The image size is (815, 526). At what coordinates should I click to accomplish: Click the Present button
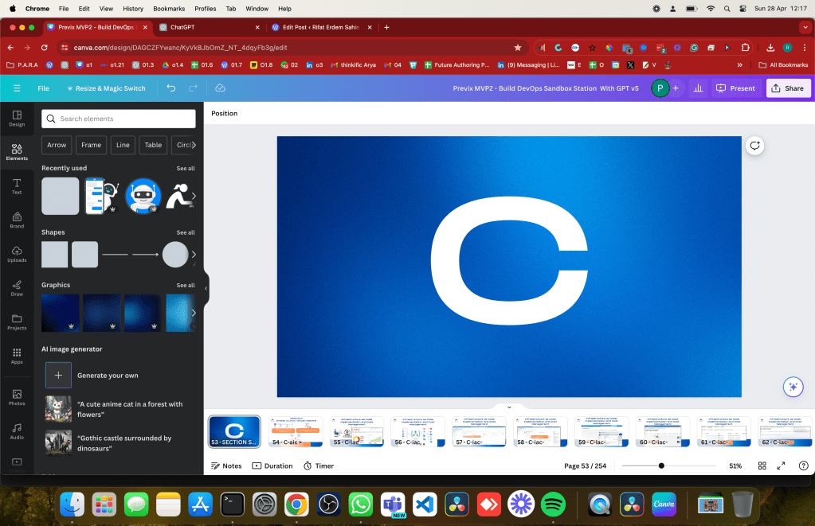click(736, 88)
